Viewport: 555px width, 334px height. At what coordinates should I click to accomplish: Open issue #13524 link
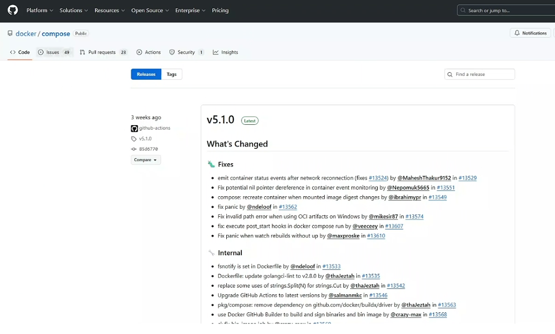click(x=378, y=178)
